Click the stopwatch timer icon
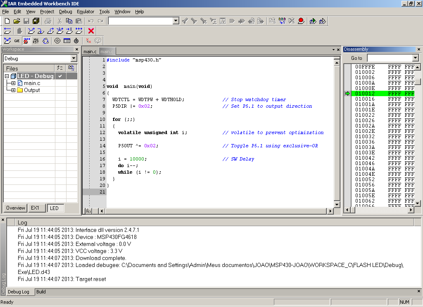423x307 pixels. tap(76, 41)
